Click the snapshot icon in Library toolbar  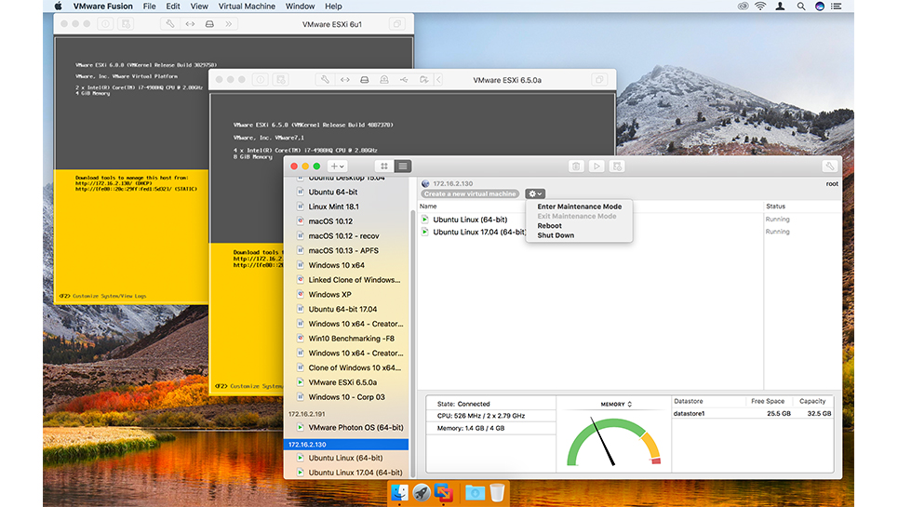pyautogui.click(x=617, y=166)
